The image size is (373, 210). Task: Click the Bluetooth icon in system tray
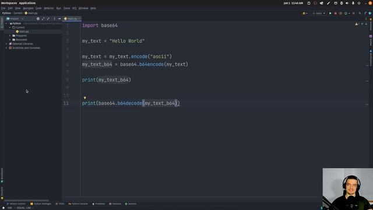pos(342,3)
